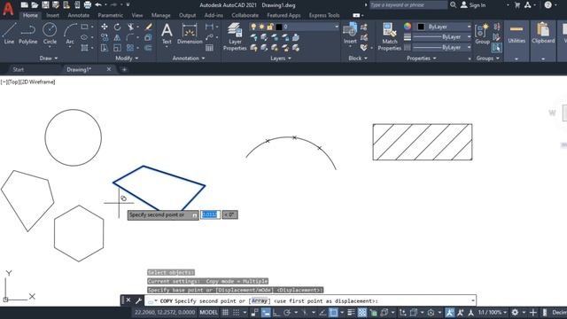Click the keyword search input field
Image resolution: width=567 pixels, height=319 pixels.
[x=408, y=5]
